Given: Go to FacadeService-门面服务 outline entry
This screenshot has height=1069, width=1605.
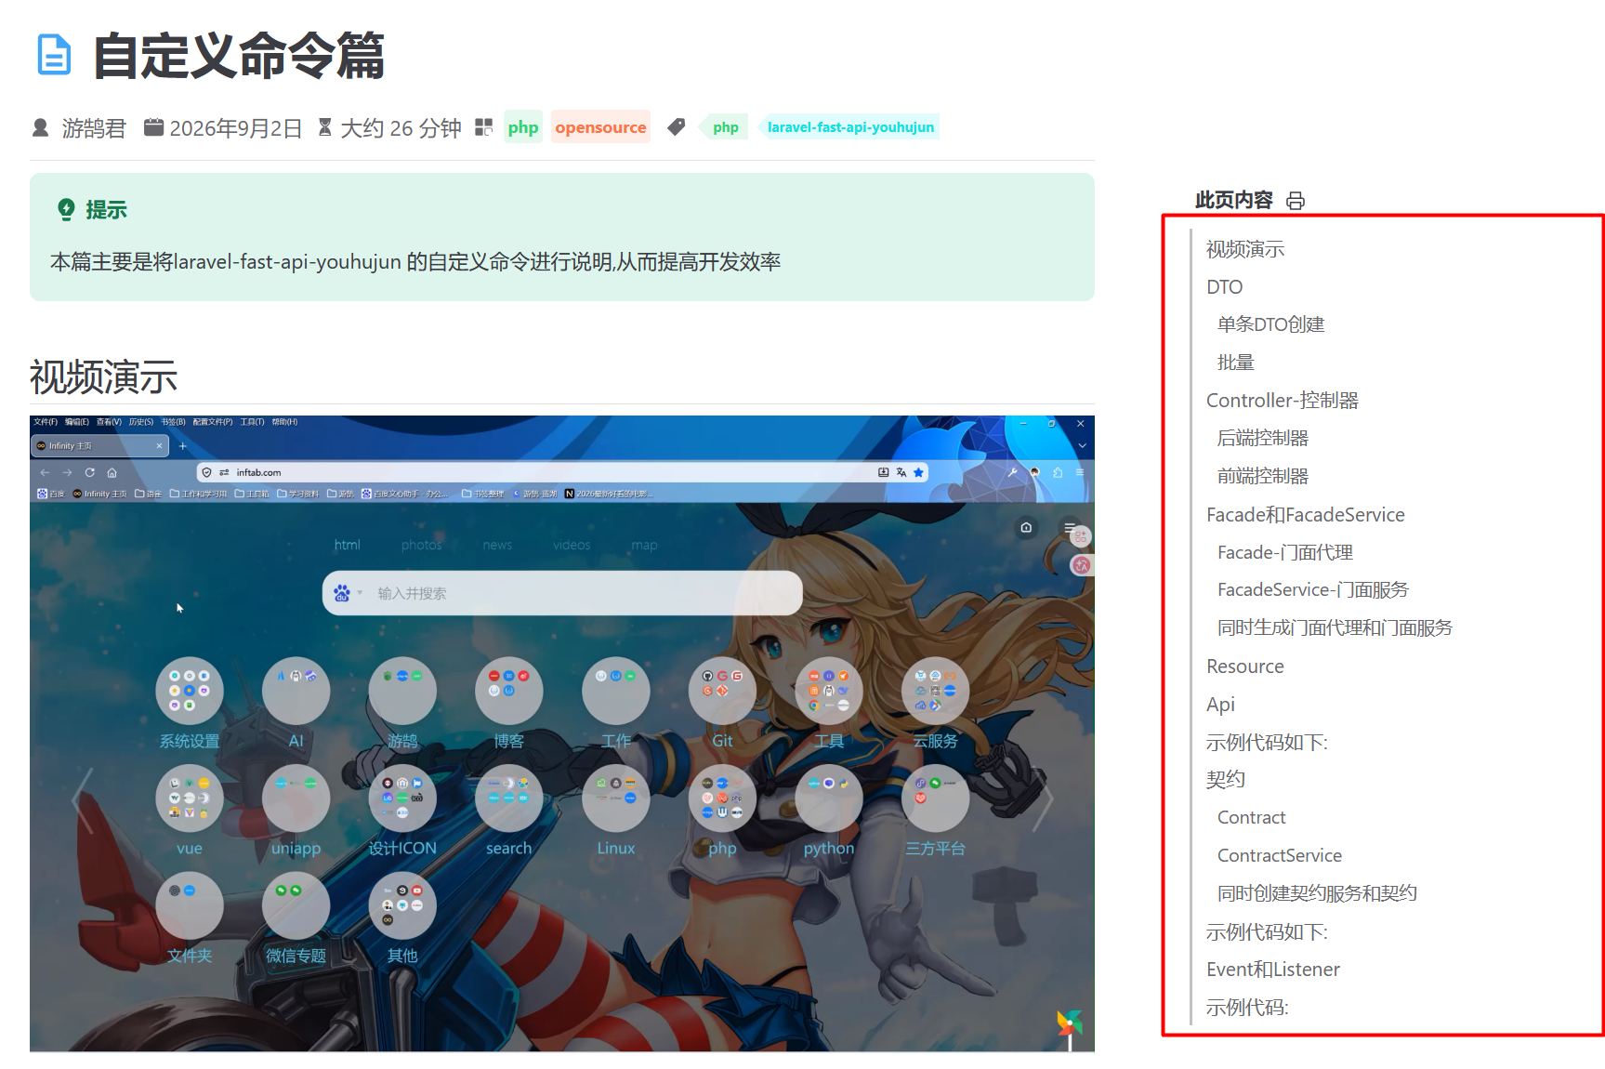Looking at the screenshot, I should pos(1313,589).
